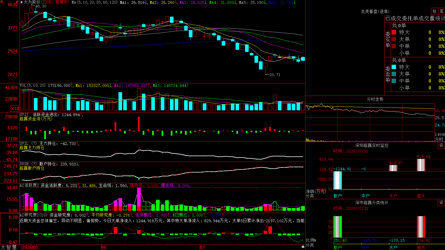Viewport: 445px width, 250px height.
Task: Click the 07 month marker on timeline
Action: pos(202,247)
